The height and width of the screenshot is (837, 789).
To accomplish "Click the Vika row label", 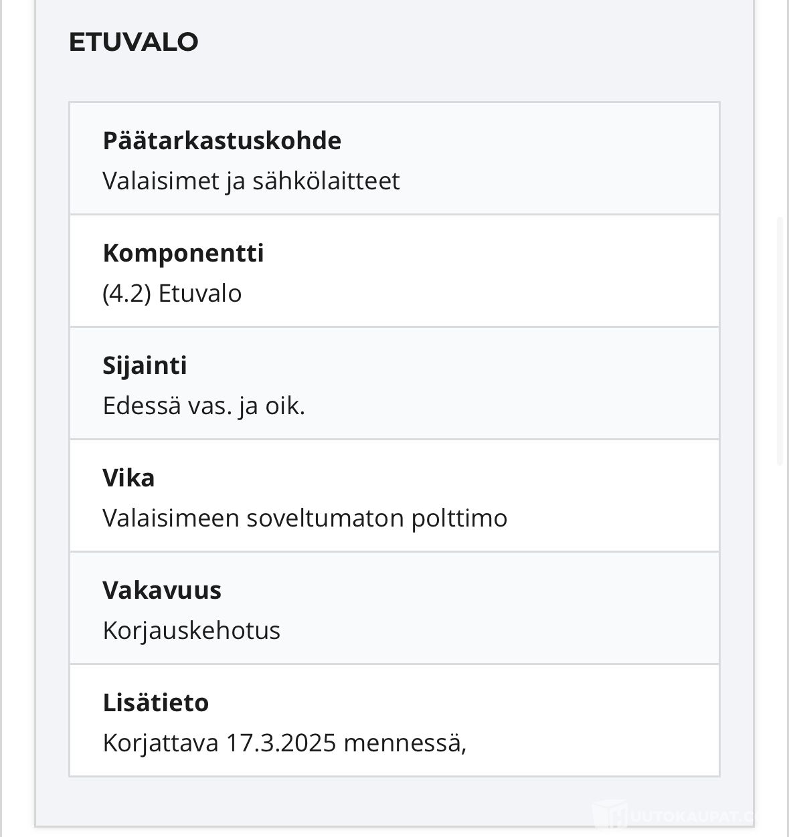I will coord(128,478).
